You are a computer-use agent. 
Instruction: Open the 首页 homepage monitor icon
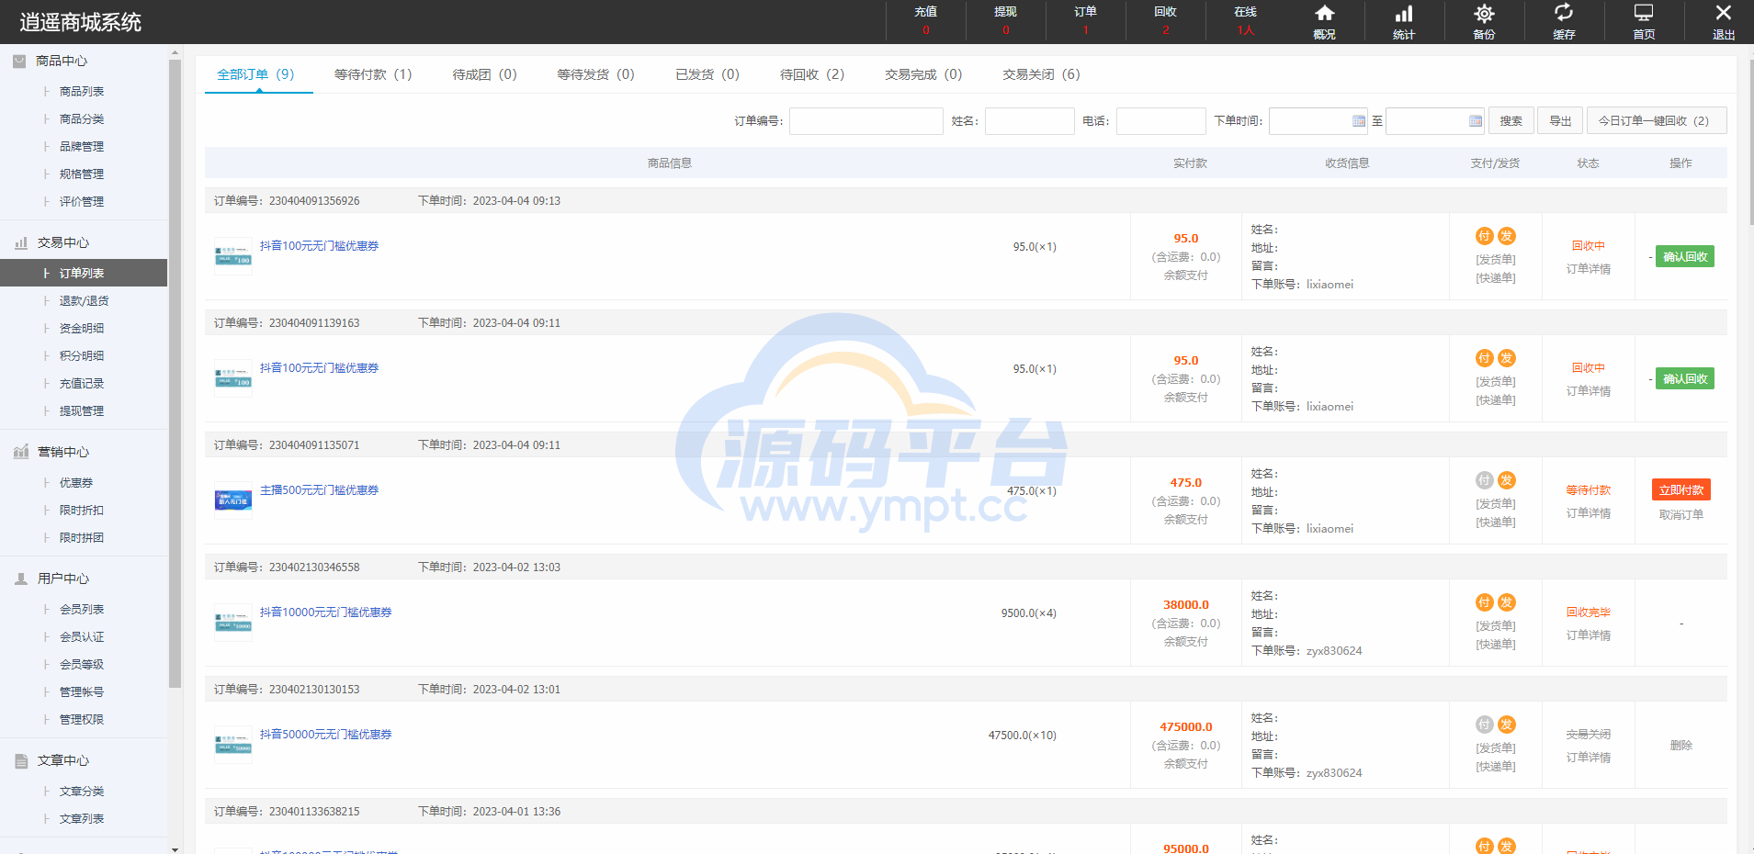tap(1644, 13)
